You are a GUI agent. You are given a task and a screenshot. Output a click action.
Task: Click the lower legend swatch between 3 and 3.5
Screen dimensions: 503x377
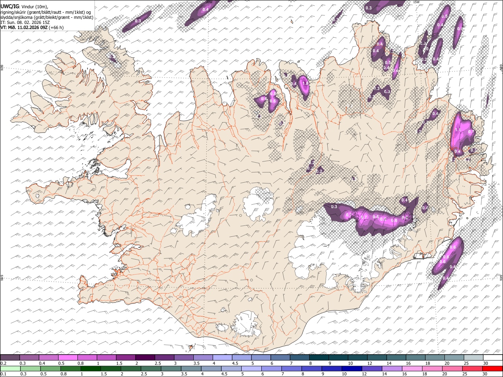click(171, 368)
